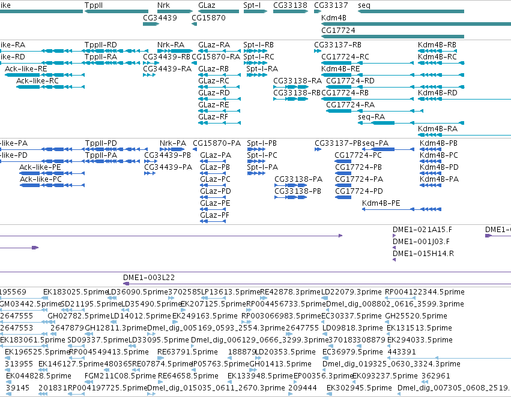Viewport: 511px width, 397px height.
Task: Click EST EK249163.5prime
Action: point(174,322)
